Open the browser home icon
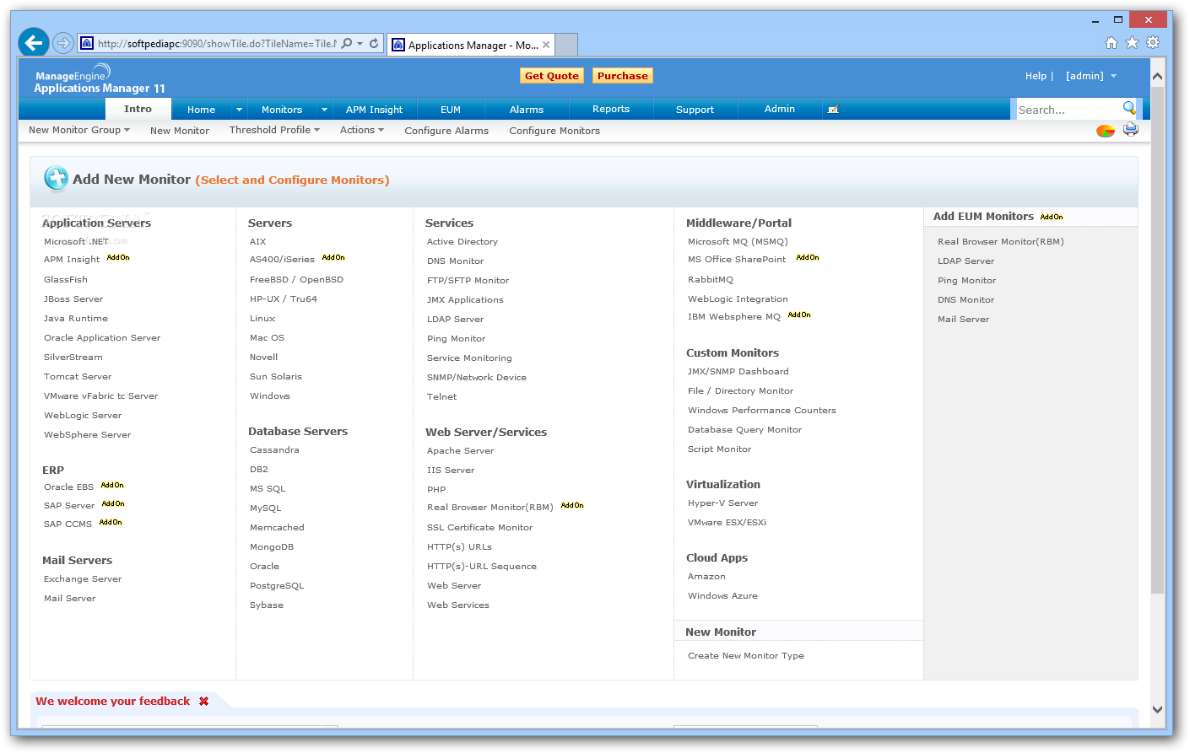This screenshot has width=1190, height=753. point(1111,43)
